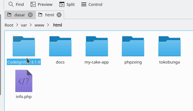Navigate to www in breadcrumb

[39, 25]
